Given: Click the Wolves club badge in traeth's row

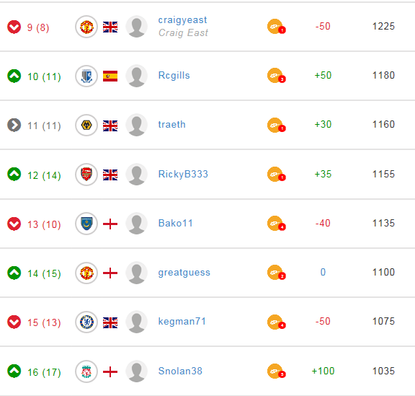Looking at the screenshot, I should pyautogui.click(x=86, y=125).
